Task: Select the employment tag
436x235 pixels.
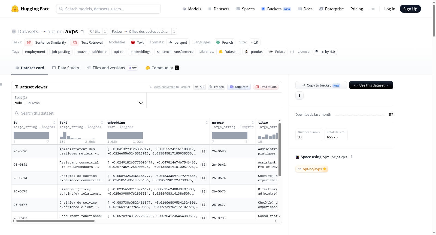Action: [35, 52]
